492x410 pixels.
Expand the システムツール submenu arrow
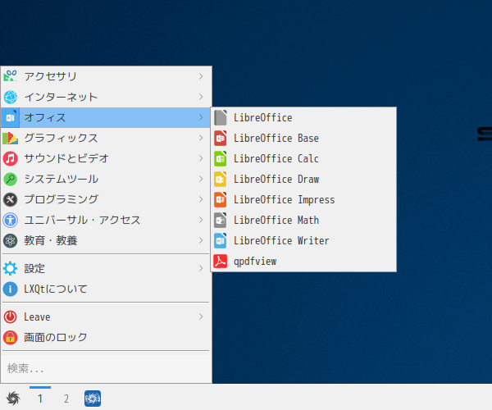pos(201,179)
